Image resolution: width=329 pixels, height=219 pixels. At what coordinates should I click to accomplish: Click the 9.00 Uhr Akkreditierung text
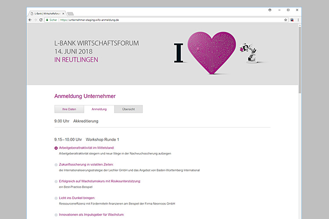pyautogui.click(x=76, y=121)
